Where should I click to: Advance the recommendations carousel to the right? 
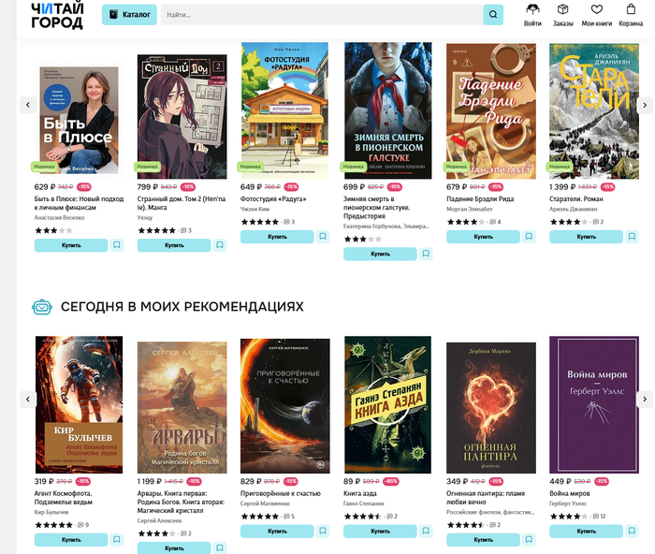click(645, 399)
